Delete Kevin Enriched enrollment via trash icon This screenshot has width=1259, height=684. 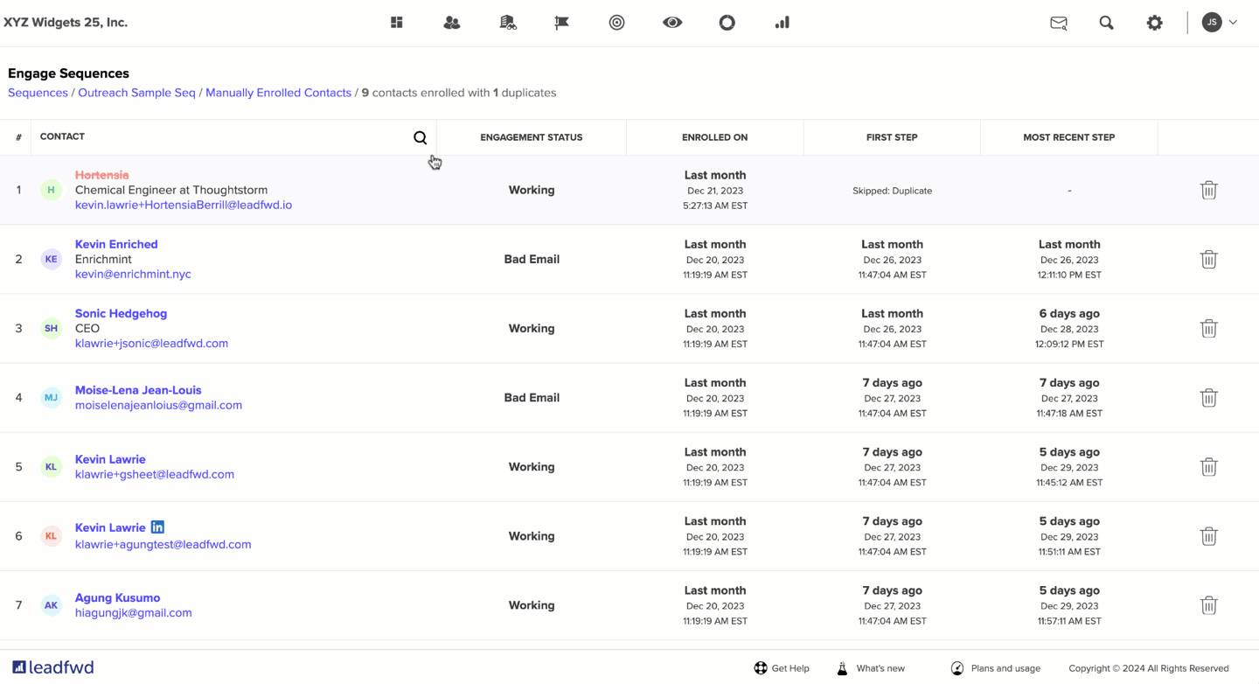coord(1208,259)
